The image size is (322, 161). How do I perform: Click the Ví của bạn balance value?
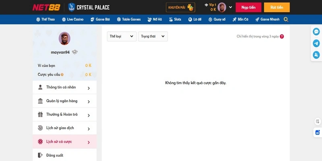(88, 66)
